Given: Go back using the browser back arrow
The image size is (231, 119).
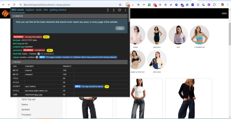Looking at the screenshot, I should 3,5.
